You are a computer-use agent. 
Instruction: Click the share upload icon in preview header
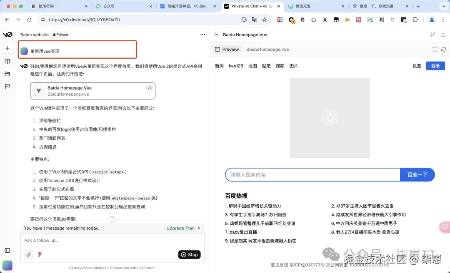pyautogui.click(x=443, y=35)
